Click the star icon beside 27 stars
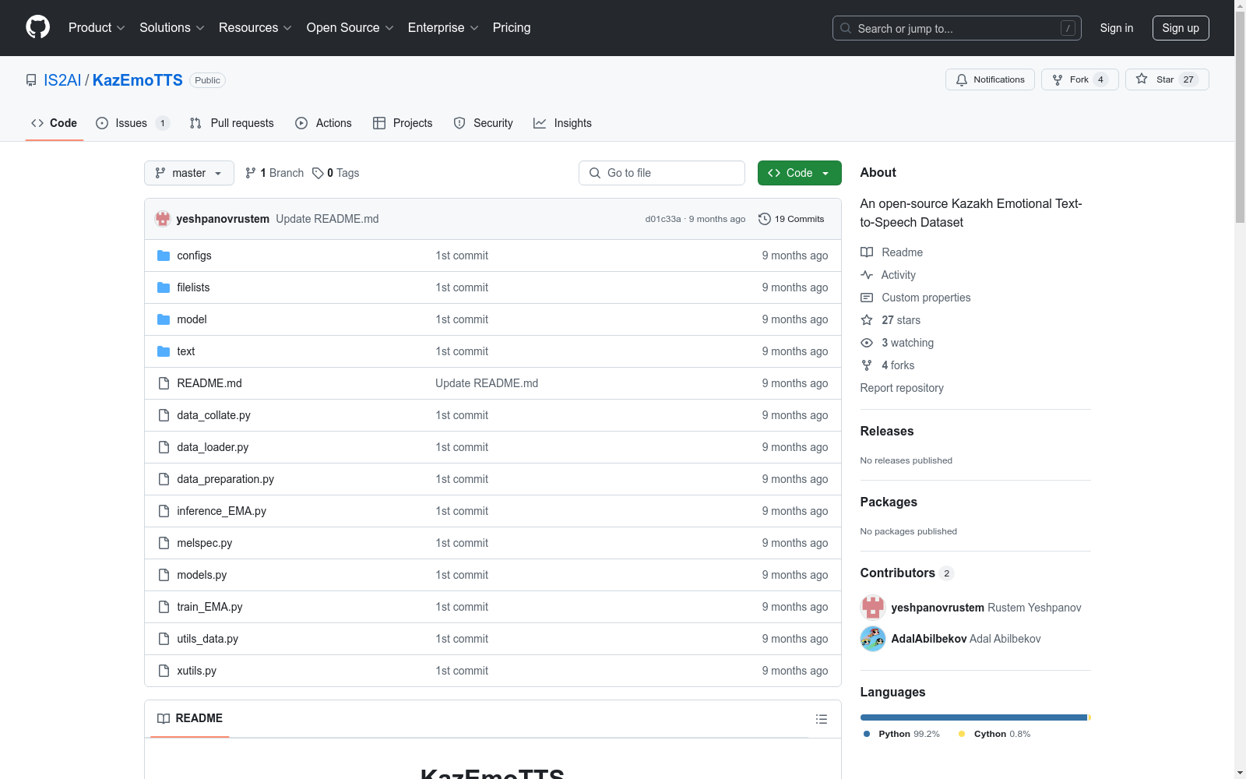This screenshot has height=779, width=1246. (867, 320)
